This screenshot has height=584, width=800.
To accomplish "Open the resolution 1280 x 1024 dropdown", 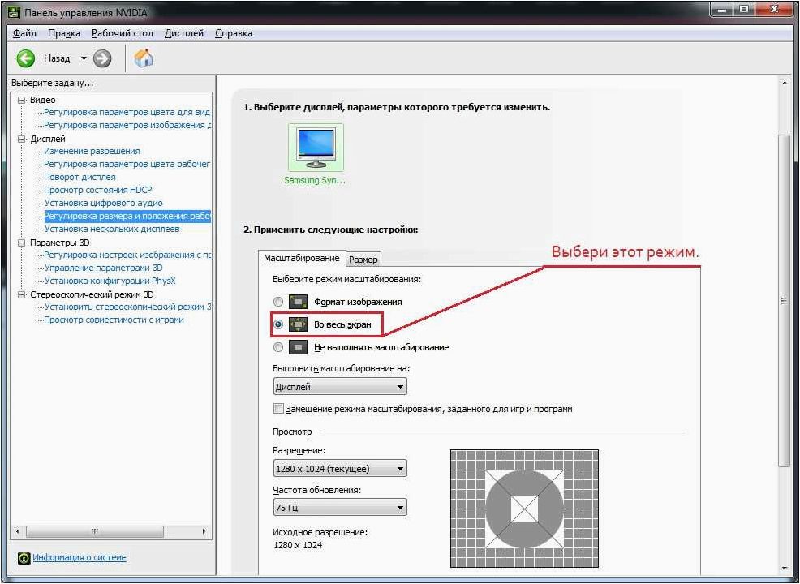I will click(340, 468).
